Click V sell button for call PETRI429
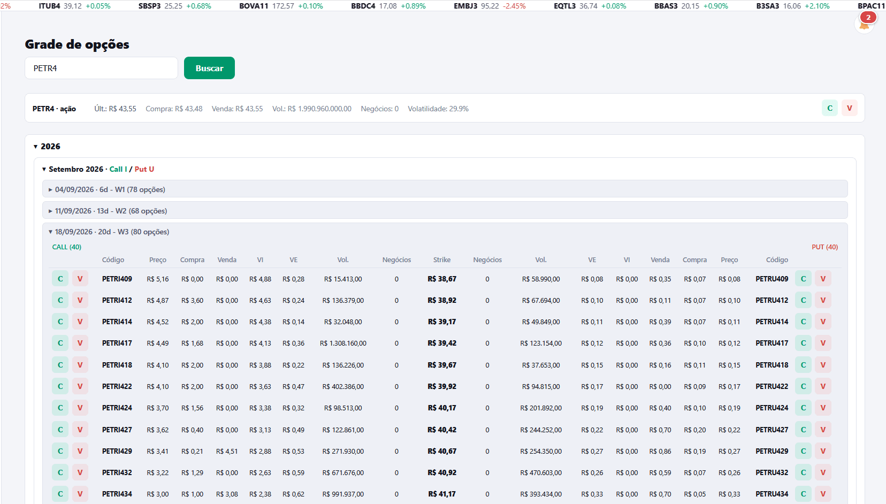Screen dimensions: 886x504 pos(80,451)
